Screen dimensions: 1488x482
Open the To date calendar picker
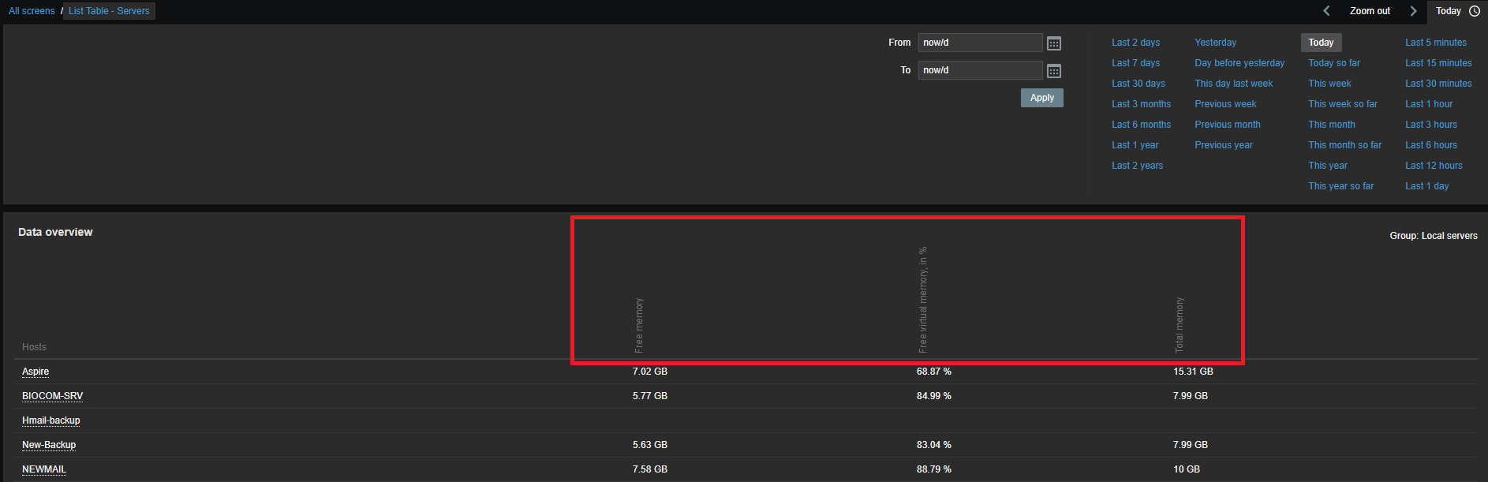pos(1053,71)
